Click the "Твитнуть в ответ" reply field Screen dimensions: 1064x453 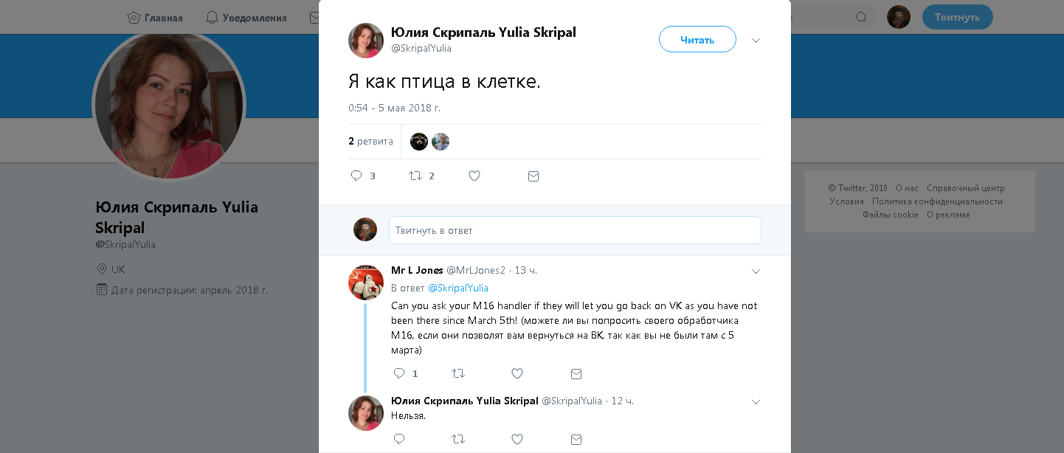click(x=575, y=230)
